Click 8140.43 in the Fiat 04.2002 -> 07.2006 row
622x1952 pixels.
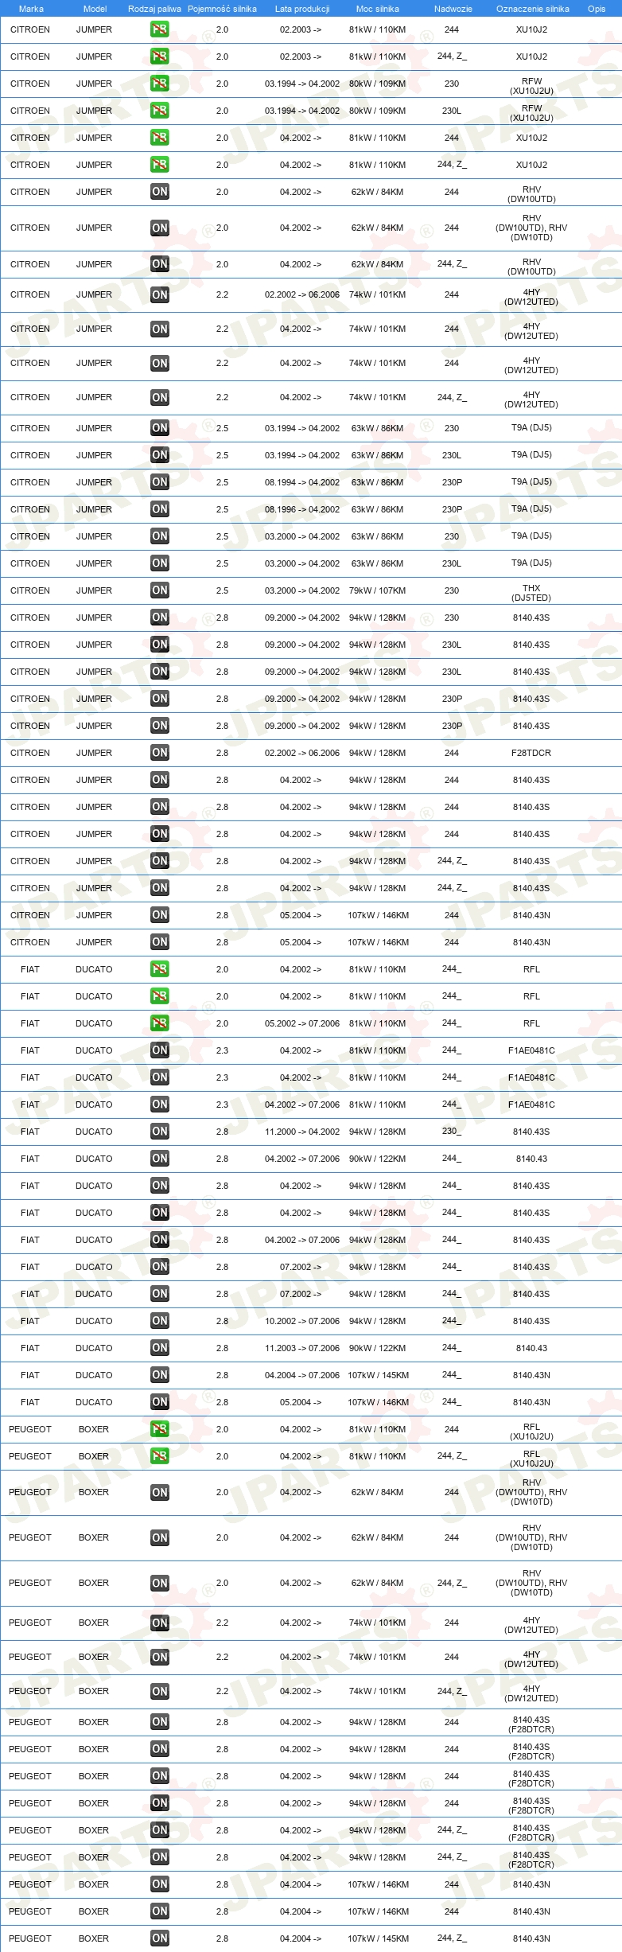(531, 1159)
